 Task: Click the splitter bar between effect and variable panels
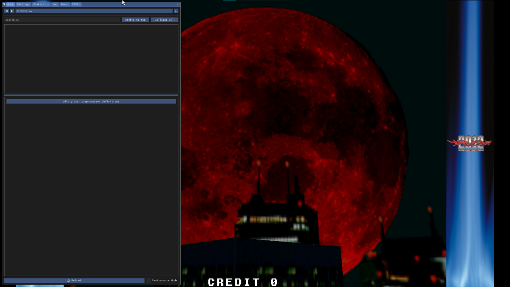click(91, 95)
